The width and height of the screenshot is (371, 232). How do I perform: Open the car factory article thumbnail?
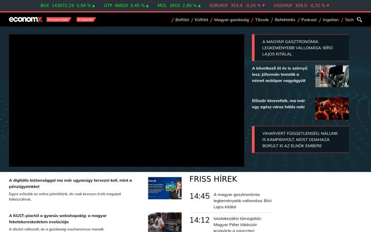[x=332, y=76]
